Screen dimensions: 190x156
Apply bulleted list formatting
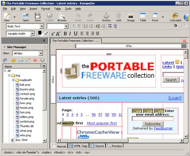pyautogui.click(x=91, y=26)
